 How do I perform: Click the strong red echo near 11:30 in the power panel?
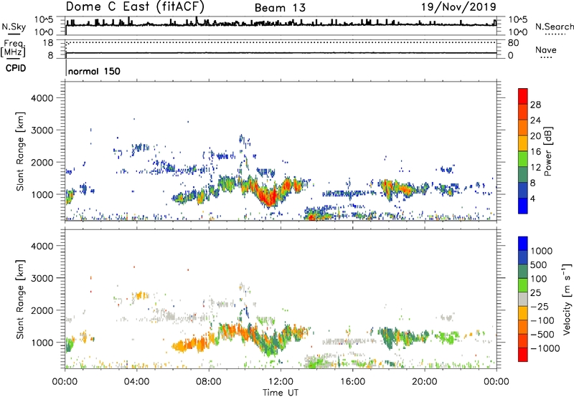point(269,198)
